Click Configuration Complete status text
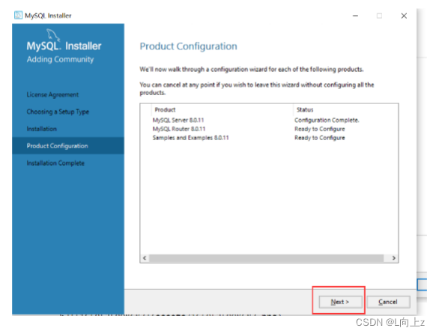Image resolution: width=436 pixels, height=334 pixels. point(327,120)
